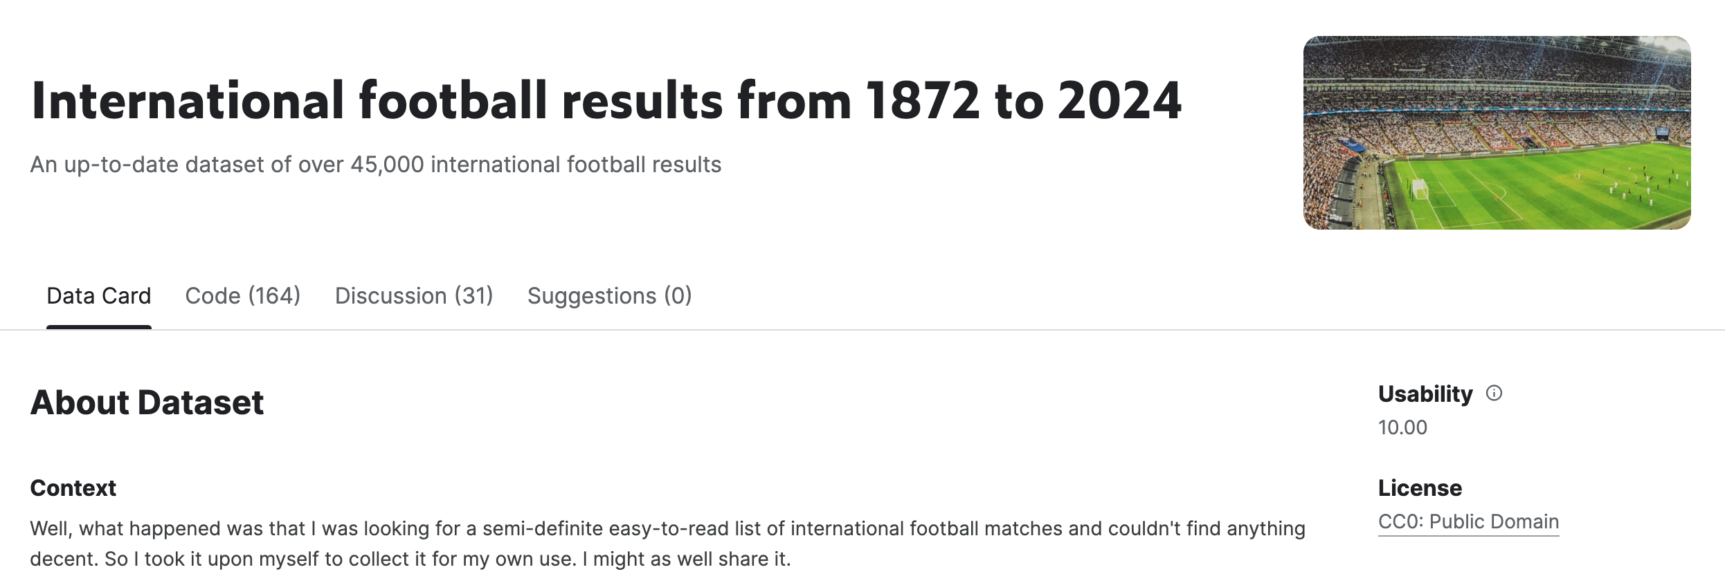Open the Discussion (31) tab

(x=414, y=296)
